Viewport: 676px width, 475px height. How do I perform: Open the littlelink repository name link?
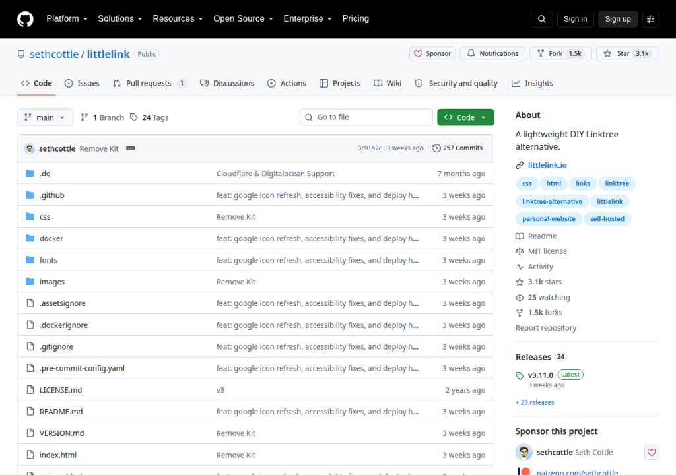(x=108, y=54)
